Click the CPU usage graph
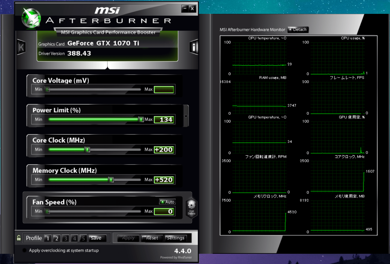Image resolution: width=390 pixels, height=264 pixels. pyautogui.click(x=338, y=58)
